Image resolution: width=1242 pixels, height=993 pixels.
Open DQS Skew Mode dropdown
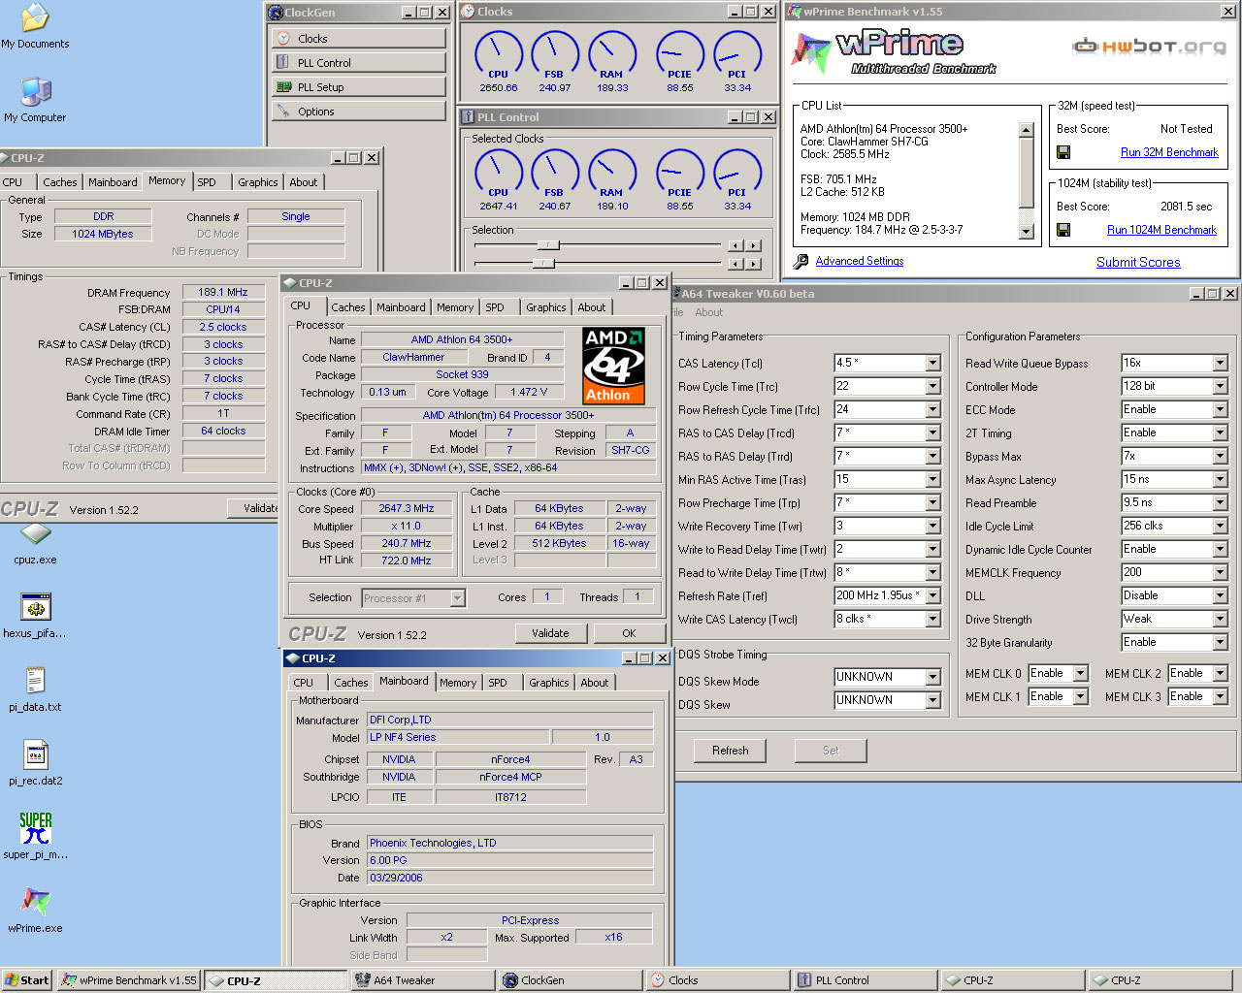point(932,677)
